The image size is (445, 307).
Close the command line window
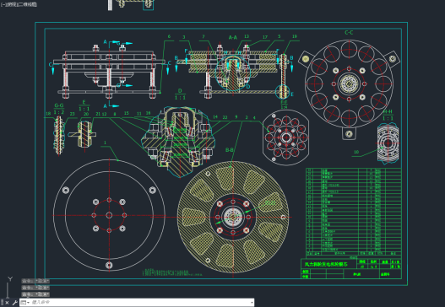(x=7, y=303)
